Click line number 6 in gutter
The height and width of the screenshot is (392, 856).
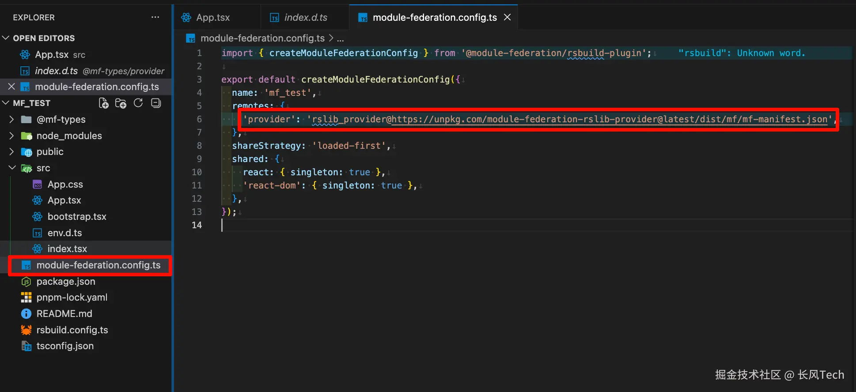[x=199, y=119]
